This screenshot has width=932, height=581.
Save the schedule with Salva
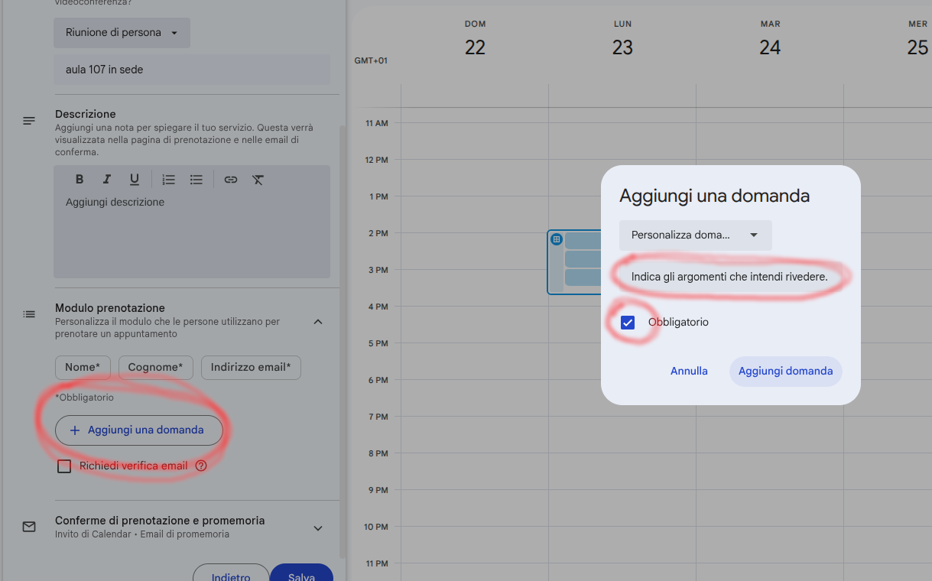(302, 573)
